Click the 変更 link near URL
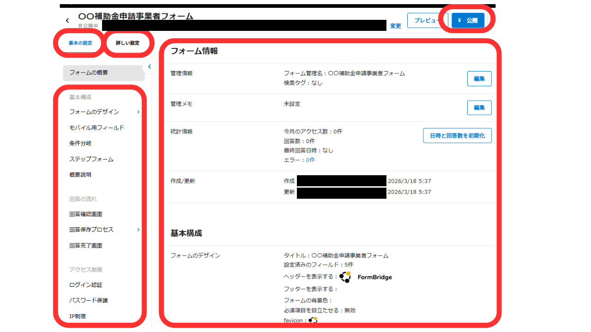The height and width of the screenshot is (332, 591). click(396, 26)
